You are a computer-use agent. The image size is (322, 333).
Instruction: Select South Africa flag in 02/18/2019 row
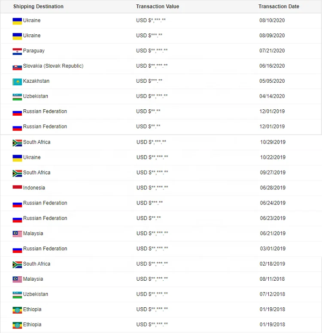(x=17, y=264)
